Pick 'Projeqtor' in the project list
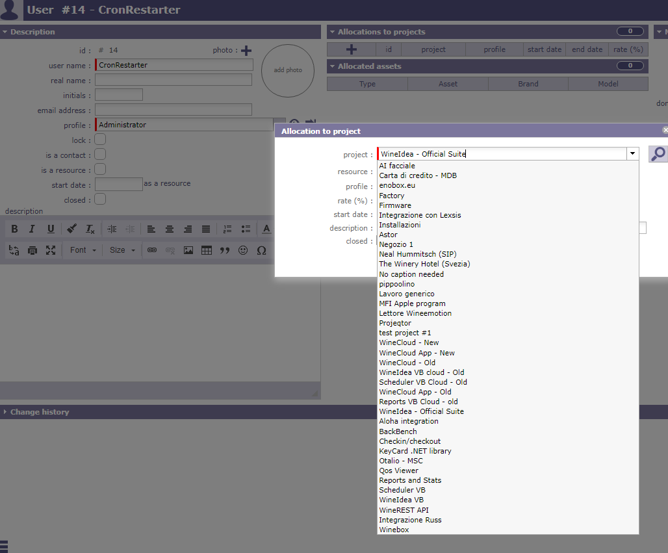 pos(395,323)
